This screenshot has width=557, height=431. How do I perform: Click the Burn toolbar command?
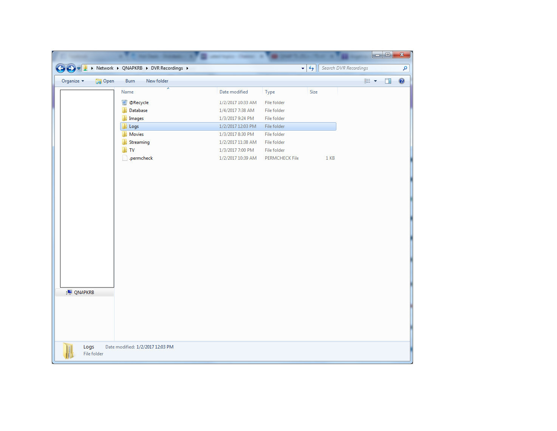tap(130, 81)
